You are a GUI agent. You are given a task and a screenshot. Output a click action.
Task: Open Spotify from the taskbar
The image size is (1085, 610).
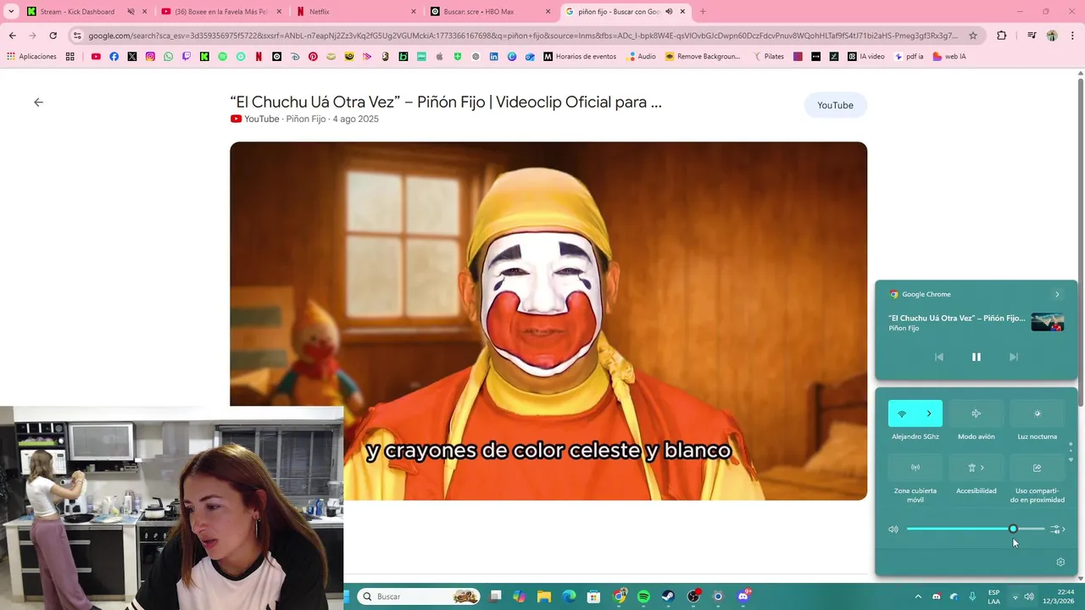coord(643,596)
